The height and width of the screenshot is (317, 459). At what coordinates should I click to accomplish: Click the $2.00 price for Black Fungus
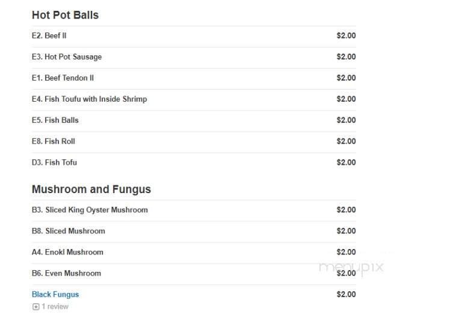coord(347,294)
